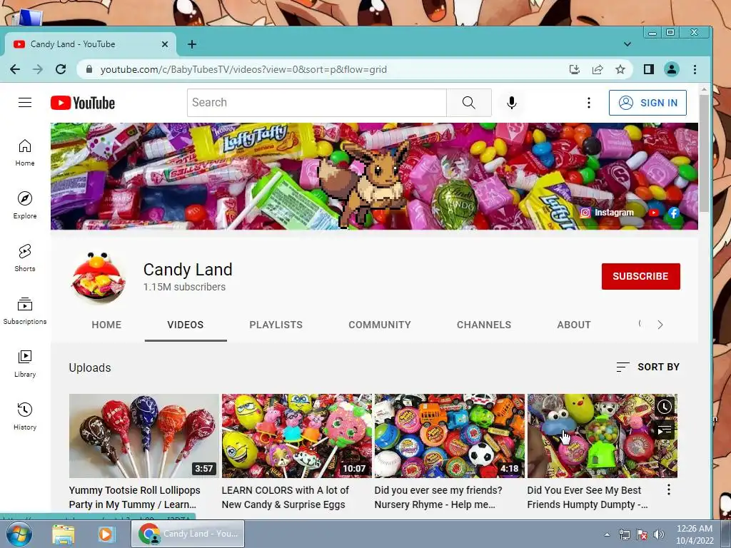Click the Facebook icon on channel banner
This screenshot has height=548, width=731.
click(x=673, y=213)
